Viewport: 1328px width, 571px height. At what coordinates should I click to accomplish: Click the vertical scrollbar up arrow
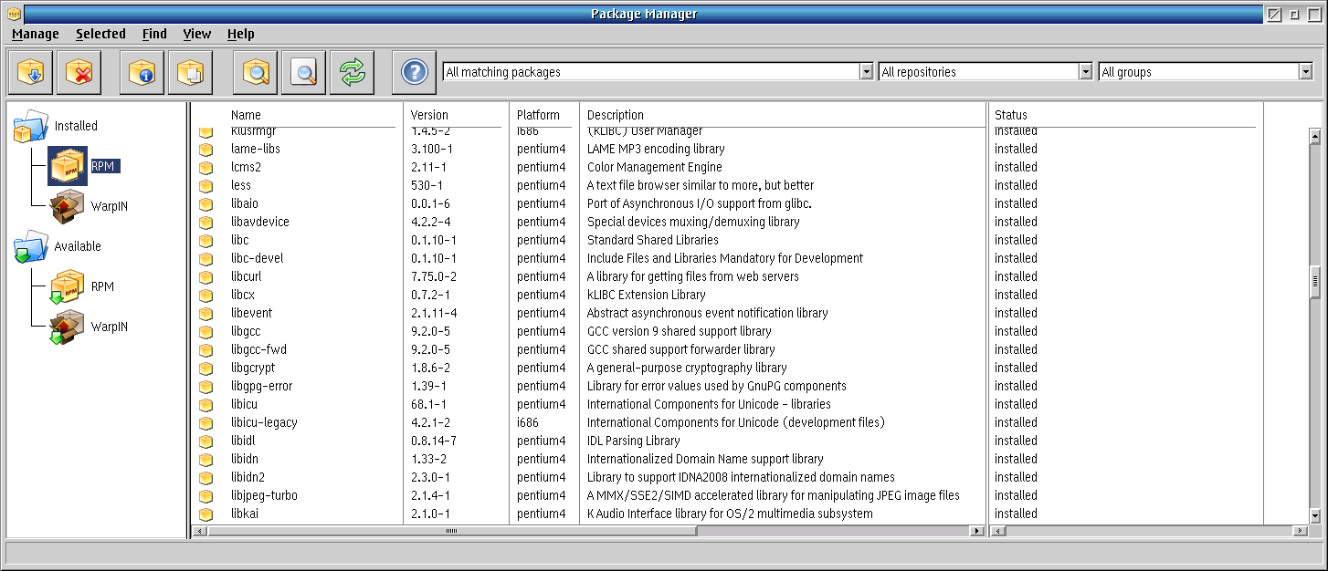point(1315,138)
